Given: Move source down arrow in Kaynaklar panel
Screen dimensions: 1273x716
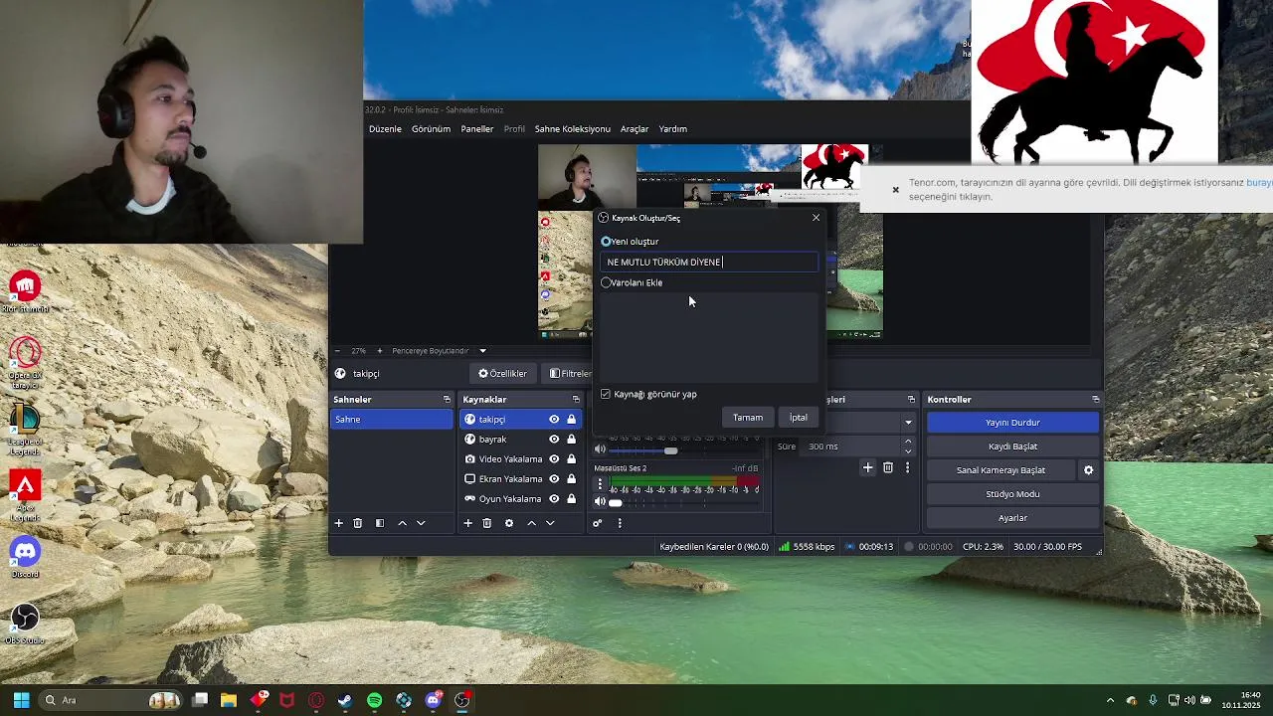Looking at the screenshot, I should pyautogui.click(x=550, y=523).
